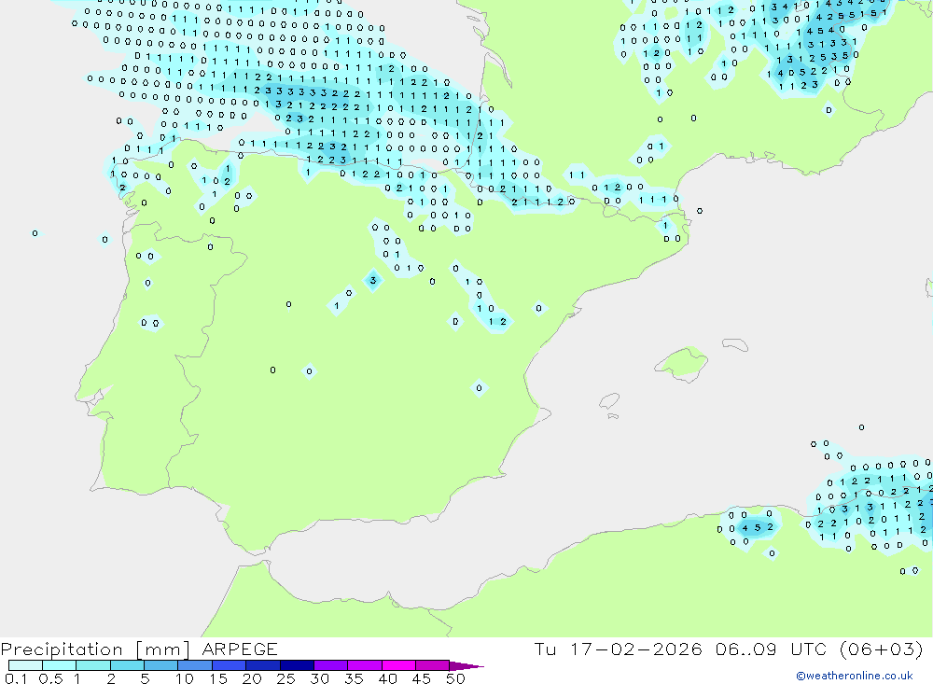The image size is (933, 684).
Task: Click the legend label "25"
Action: pos(285,678)
